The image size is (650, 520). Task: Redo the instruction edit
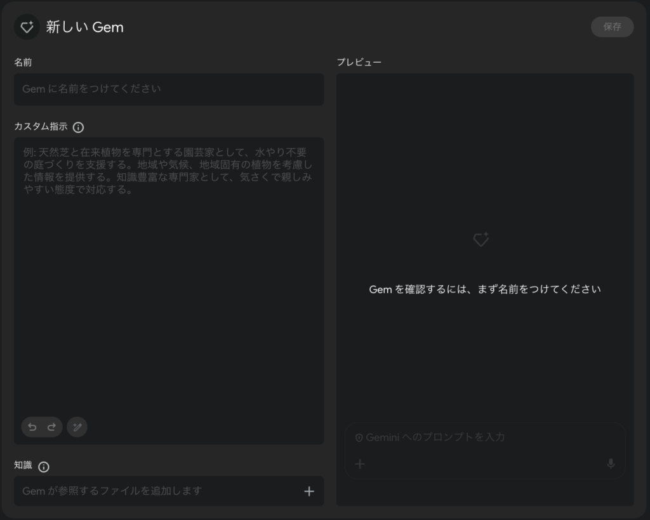coord(51,427)
